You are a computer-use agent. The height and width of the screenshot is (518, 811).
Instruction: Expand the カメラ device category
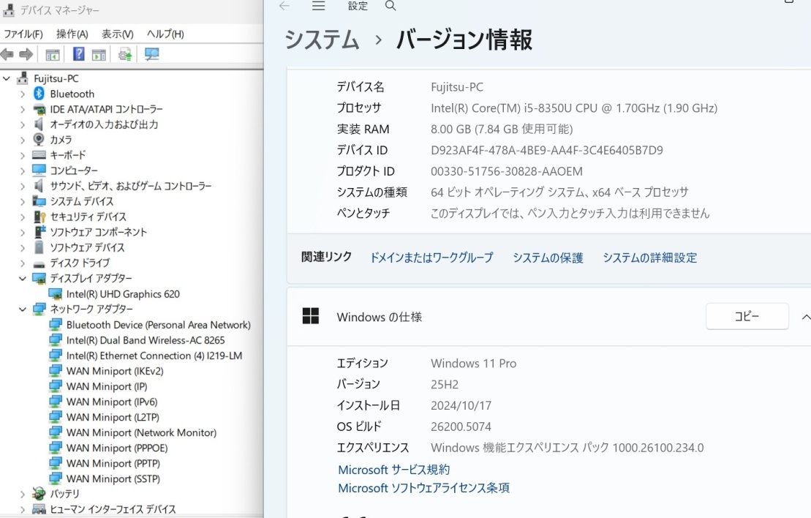[23, 140]
